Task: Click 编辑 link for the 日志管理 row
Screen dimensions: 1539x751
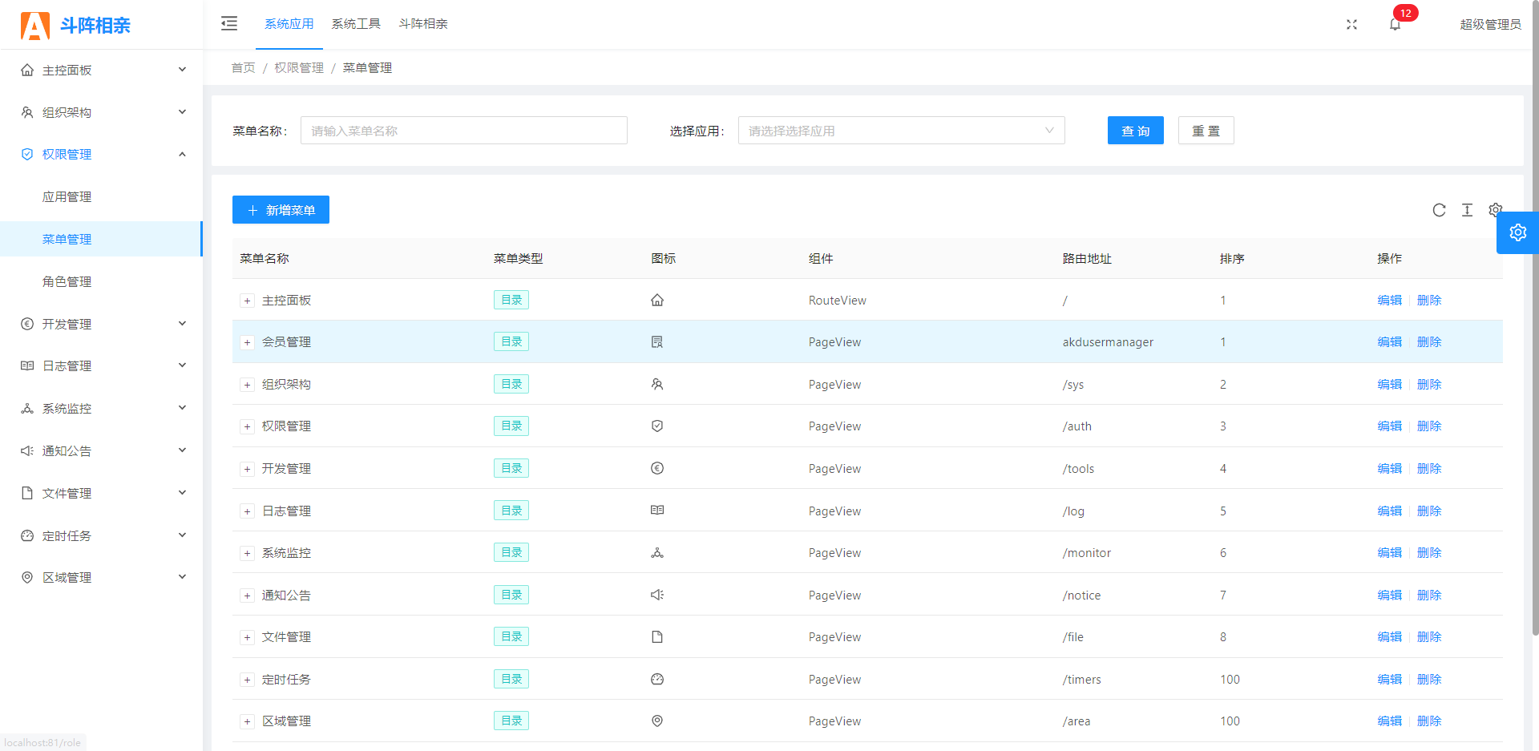Action: pos(1389,511)
